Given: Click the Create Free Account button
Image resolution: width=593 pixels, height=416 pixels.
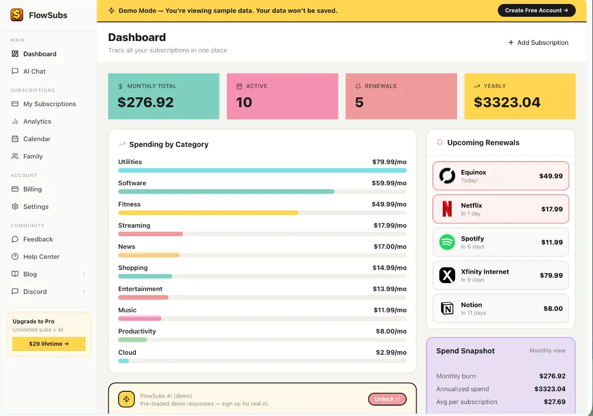Looking at the screenshot, I should 537,10.
